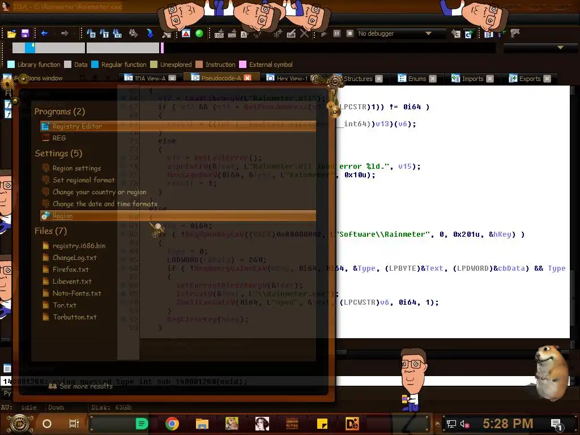Image resolution: width=580 pixels, height=435 pixels.
Task: Switch to the Hex View-1 tab
Action: click(x=292, y=78)
